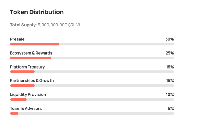Image resolution: width=198 pixels, height=120 pixels.
Task: Select the Platform Treasury label
Action: pos(27,67)
